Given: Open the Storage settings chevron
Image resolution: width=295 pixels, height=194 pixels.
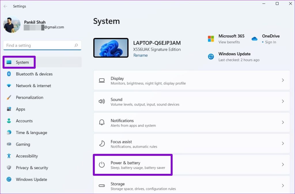Looking at the screenshot, I should (282, 186).
